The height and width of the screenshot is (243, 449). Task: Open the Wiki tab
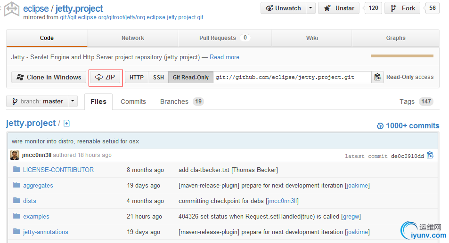point(312,38)
